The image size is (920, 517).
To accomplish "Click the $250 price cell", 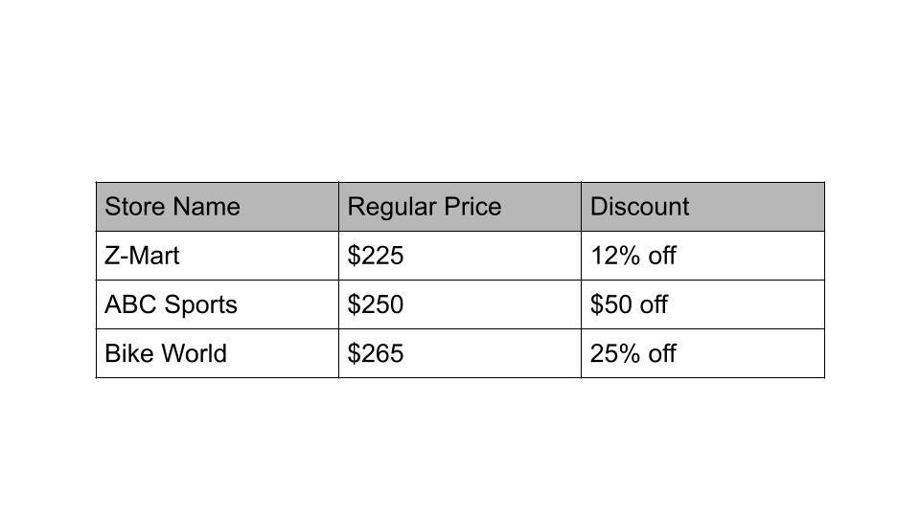I will coord(460,304).
